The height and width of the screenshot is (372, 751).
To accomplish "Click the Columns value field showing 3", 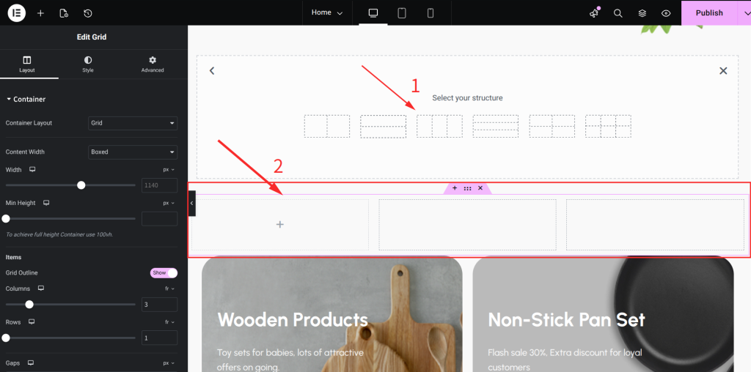I will (x=159, y=305).
